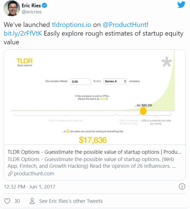Follow the bit.ly/2rFfVtK short link
This screenshot has width=190, height=209.
click(23, 34)
